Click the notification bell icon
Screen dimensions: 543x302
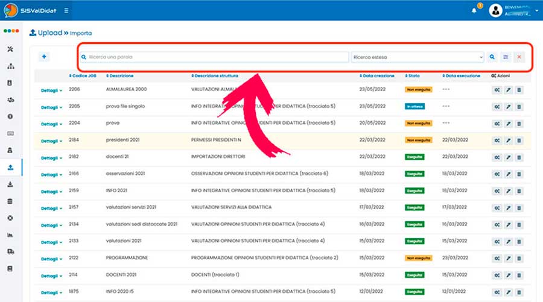pos(474,10)
